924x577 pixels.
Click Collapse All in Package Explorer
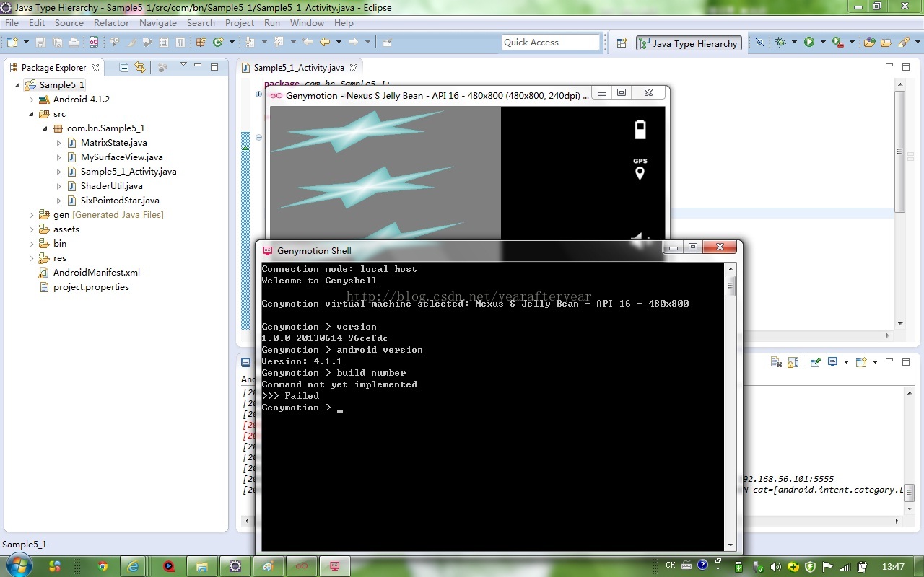click(123, 67)
